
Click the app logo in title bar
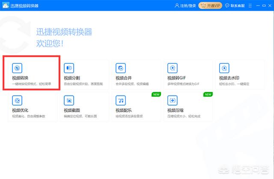tap(5, 6)
